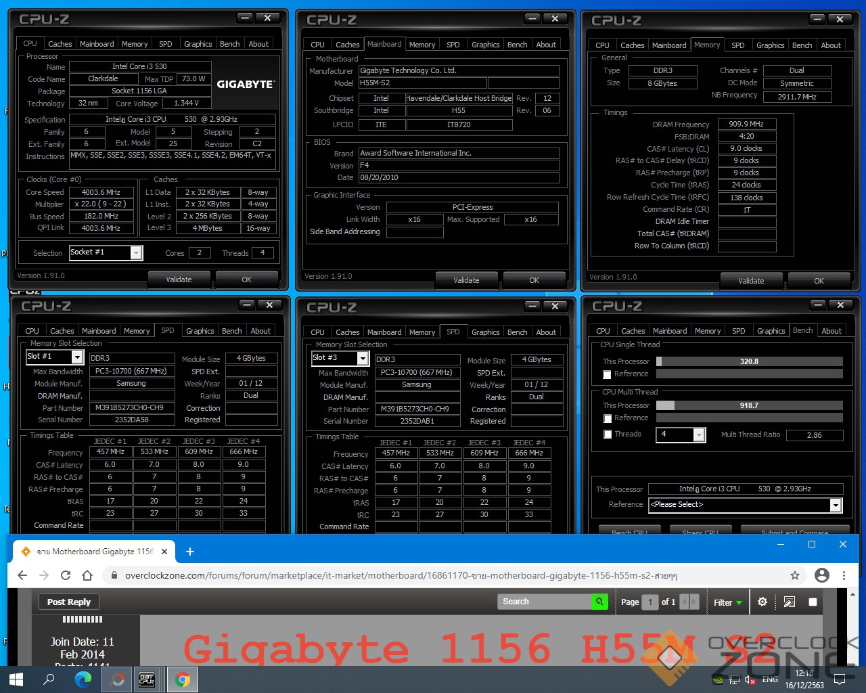The image size is (866, 693).
Task: Click the Multi Thread Ratio value 2.86
Action: click(815, 435)
